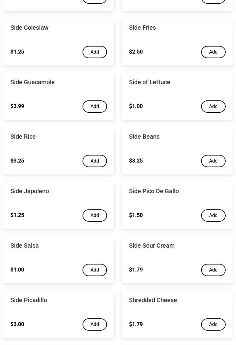Image resolution: width=236 pixels, height=345 pixels.
Task: Add Side Fries to the order
Action: tap(213, 52)
